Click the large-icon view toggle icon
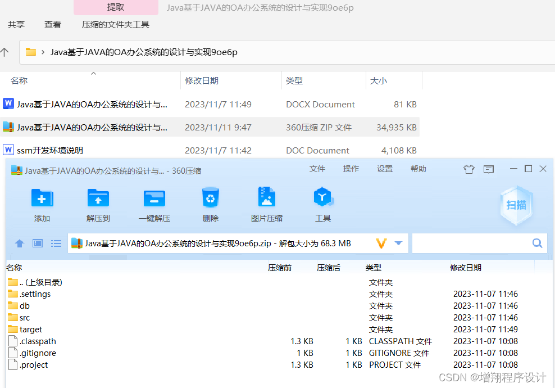Viewport: 555px width, 388px height. coord(37,243)
